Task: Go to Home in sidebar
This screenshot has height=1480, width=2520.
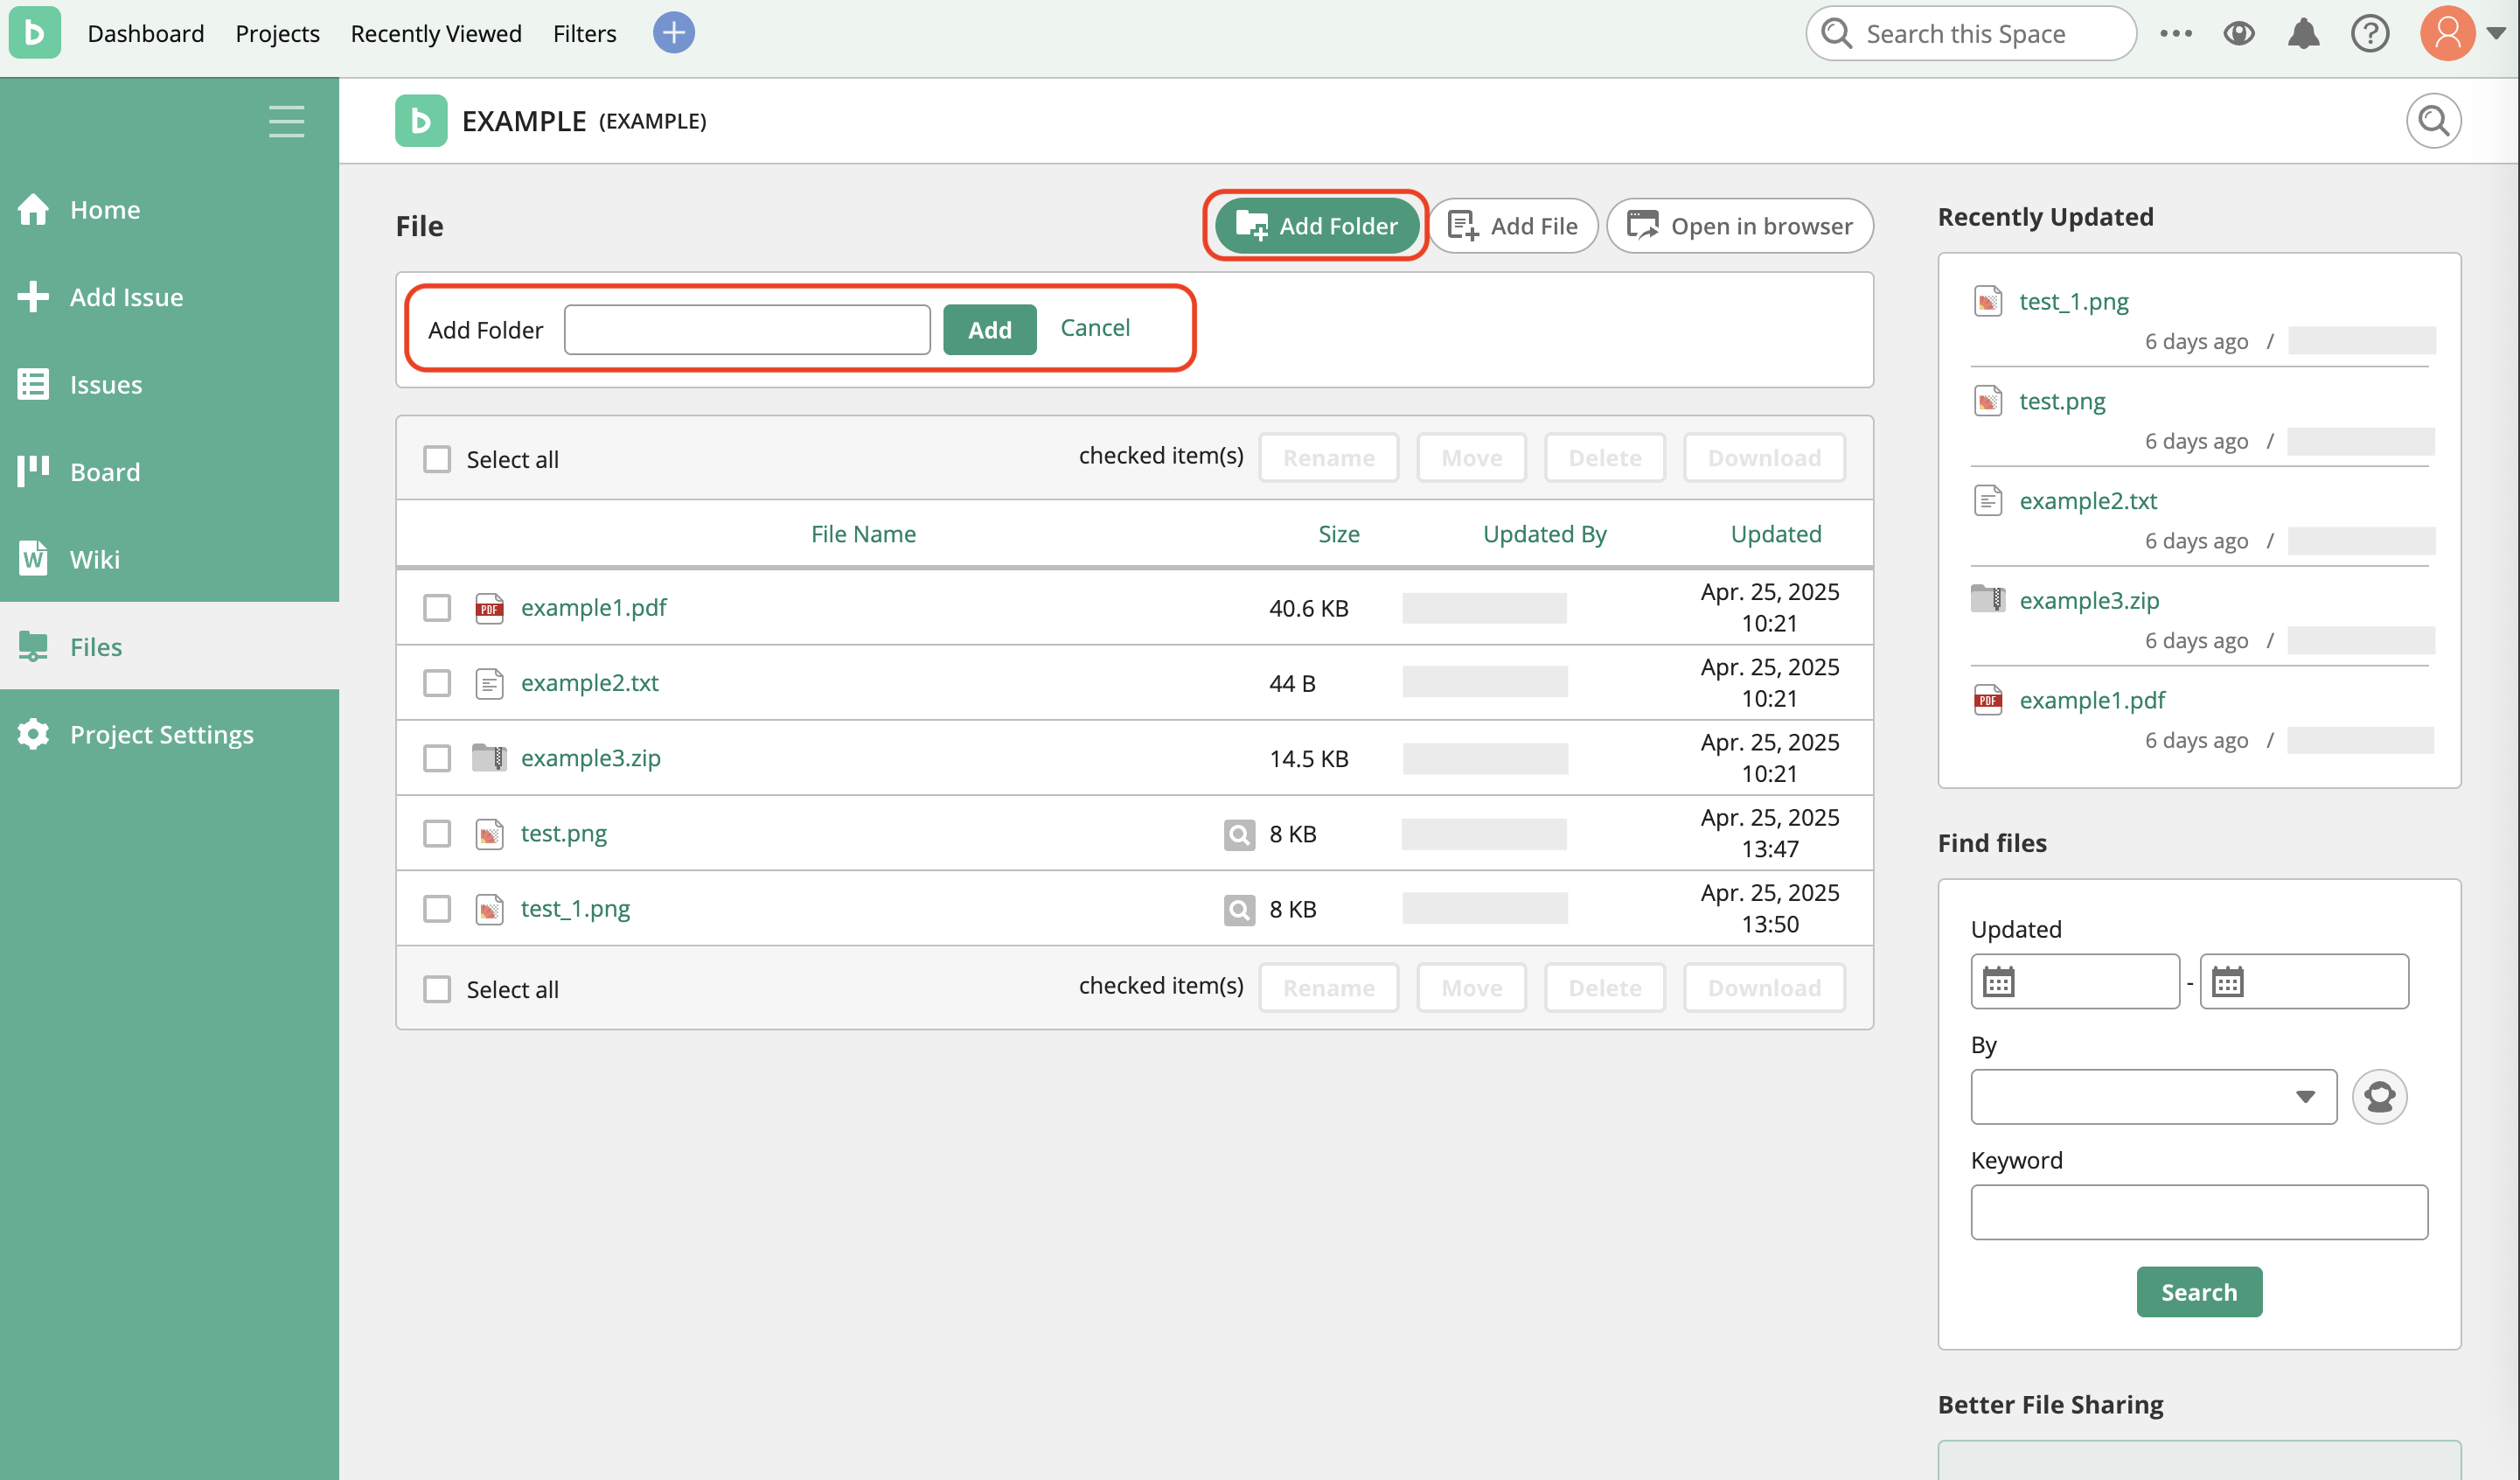Action: coord(170,209)
